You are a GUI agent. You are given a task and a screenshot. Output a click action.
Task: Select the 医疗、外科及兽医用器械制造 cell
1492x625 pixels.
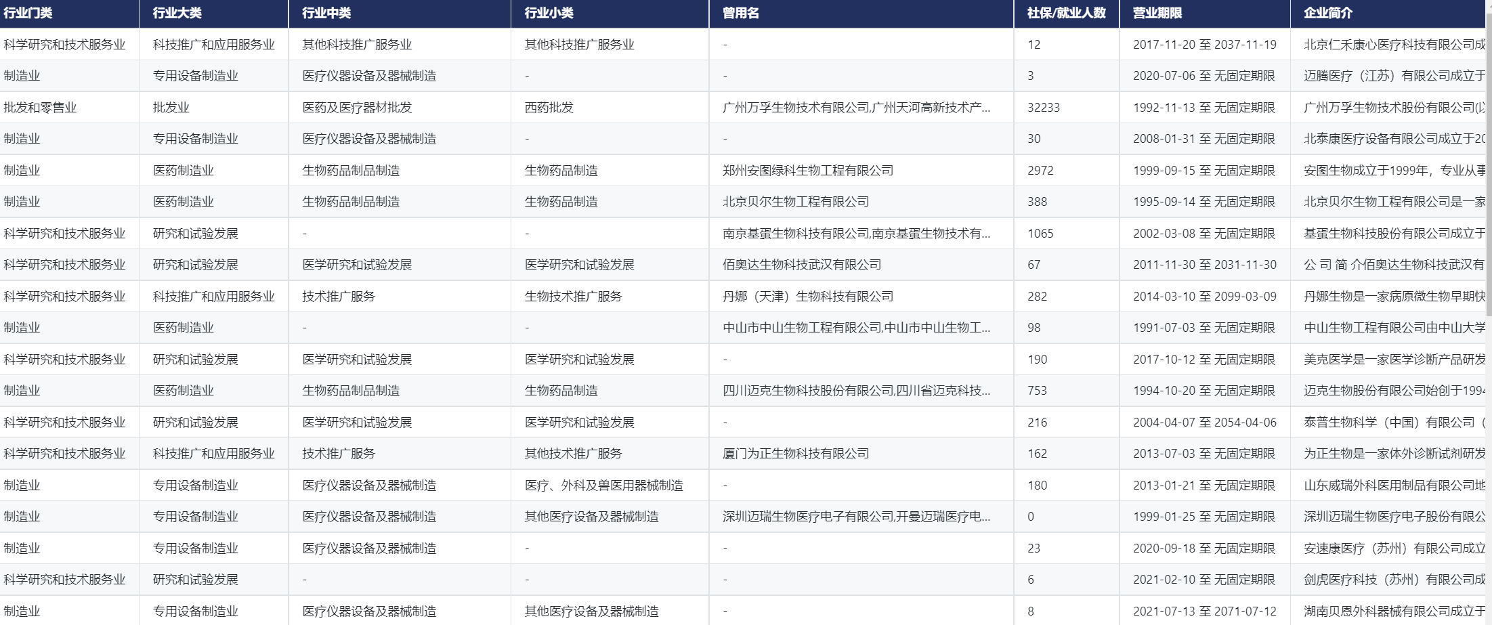tap(604, 485)
